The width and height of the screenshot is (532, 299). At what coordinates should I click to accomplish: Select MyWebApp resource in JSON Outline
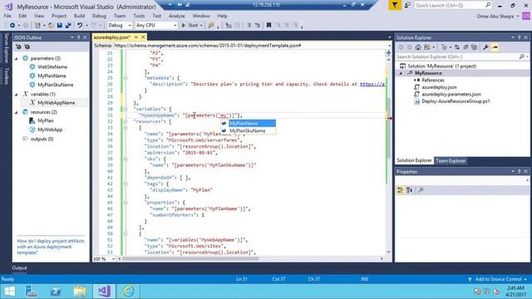(50, 130)
